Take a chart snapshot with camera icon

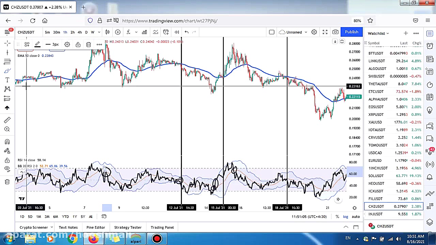336,32
